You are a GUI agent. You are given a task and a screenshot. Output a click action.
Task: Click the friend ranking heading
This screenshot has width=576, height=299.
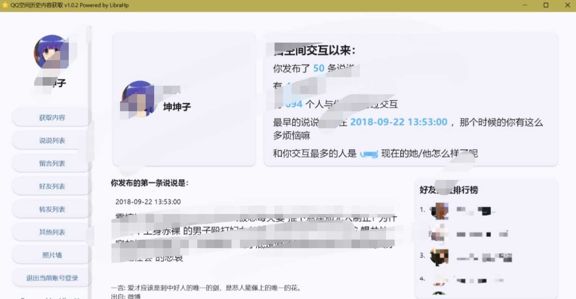click(x=449, y=190)
